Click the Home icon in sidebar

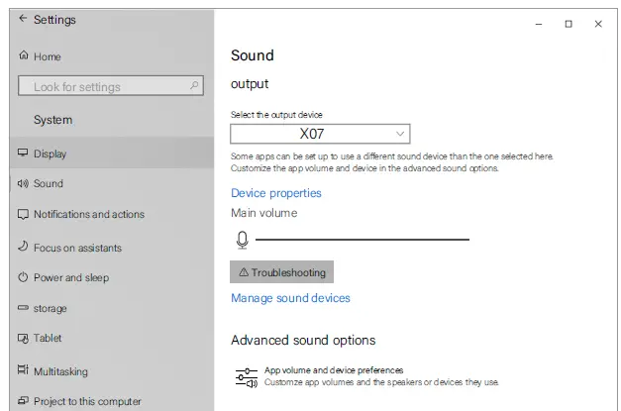(24, 56)
